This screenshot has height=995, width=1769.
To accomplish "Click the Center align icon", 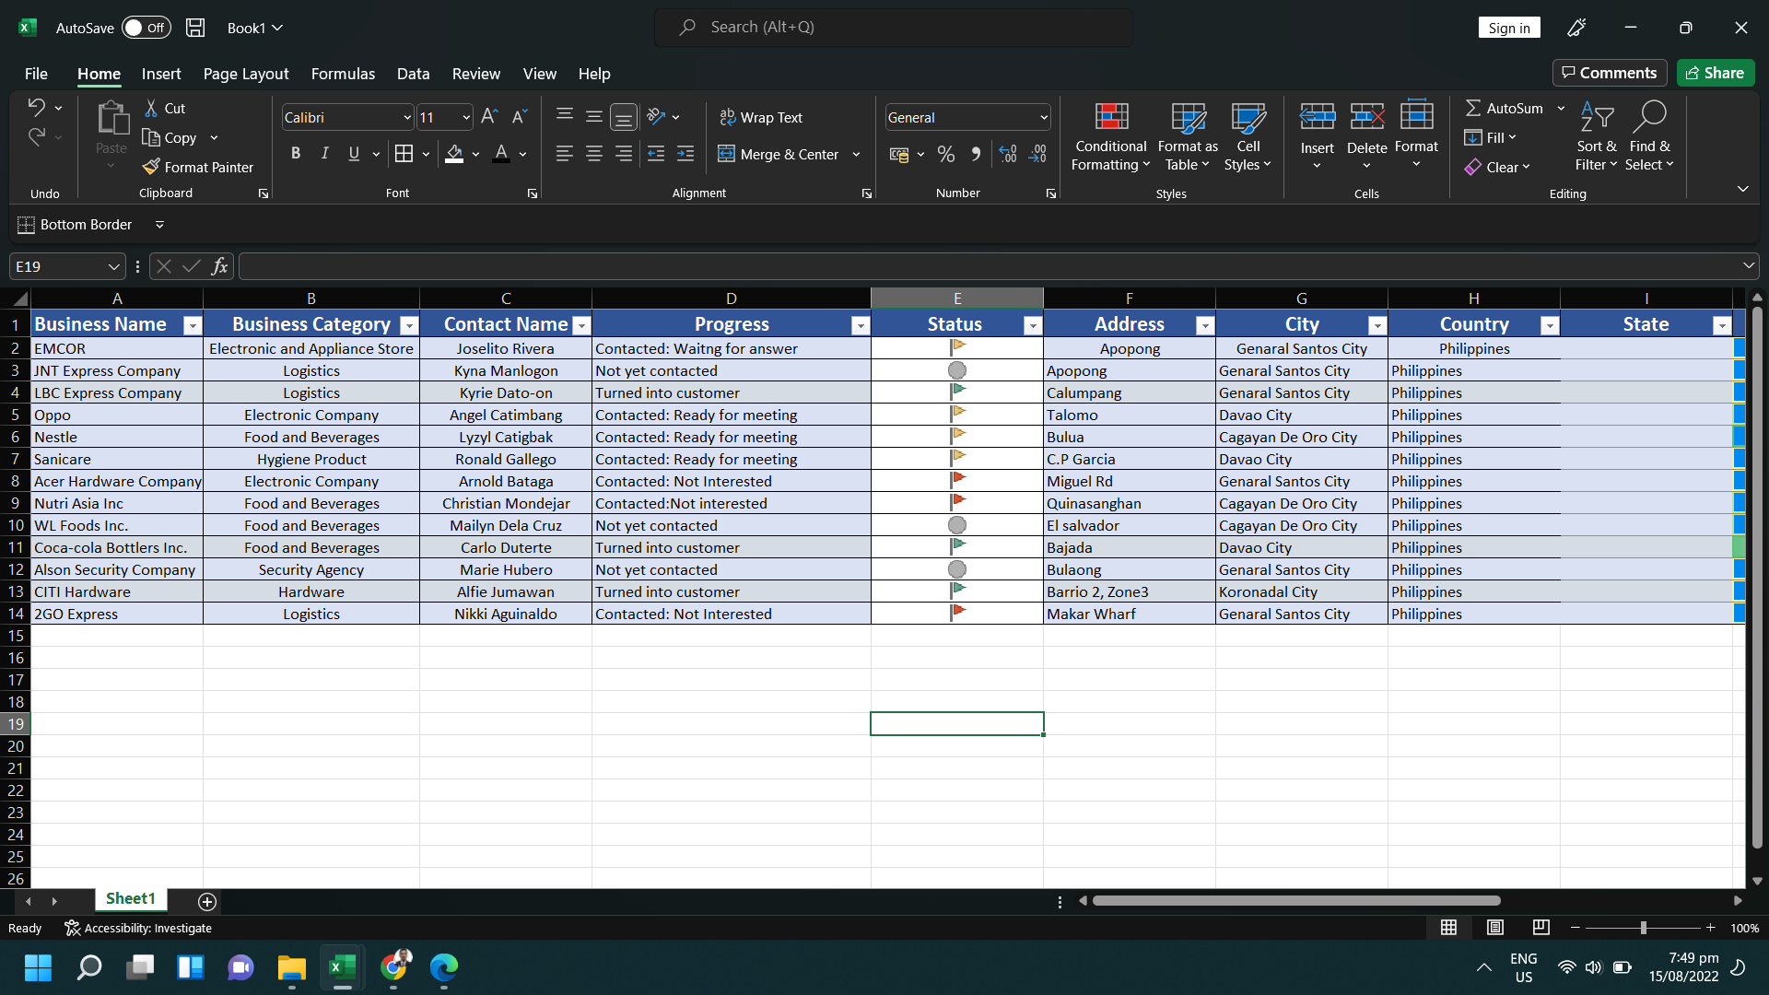I will [594, 154].
